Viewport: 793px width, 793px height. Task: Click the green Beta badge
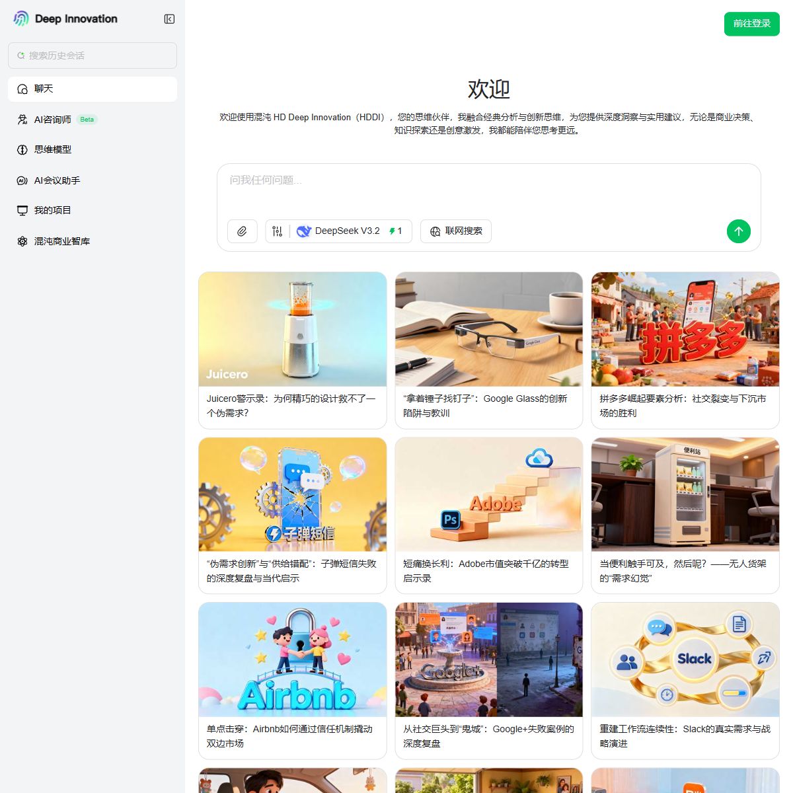pos(87,120)
